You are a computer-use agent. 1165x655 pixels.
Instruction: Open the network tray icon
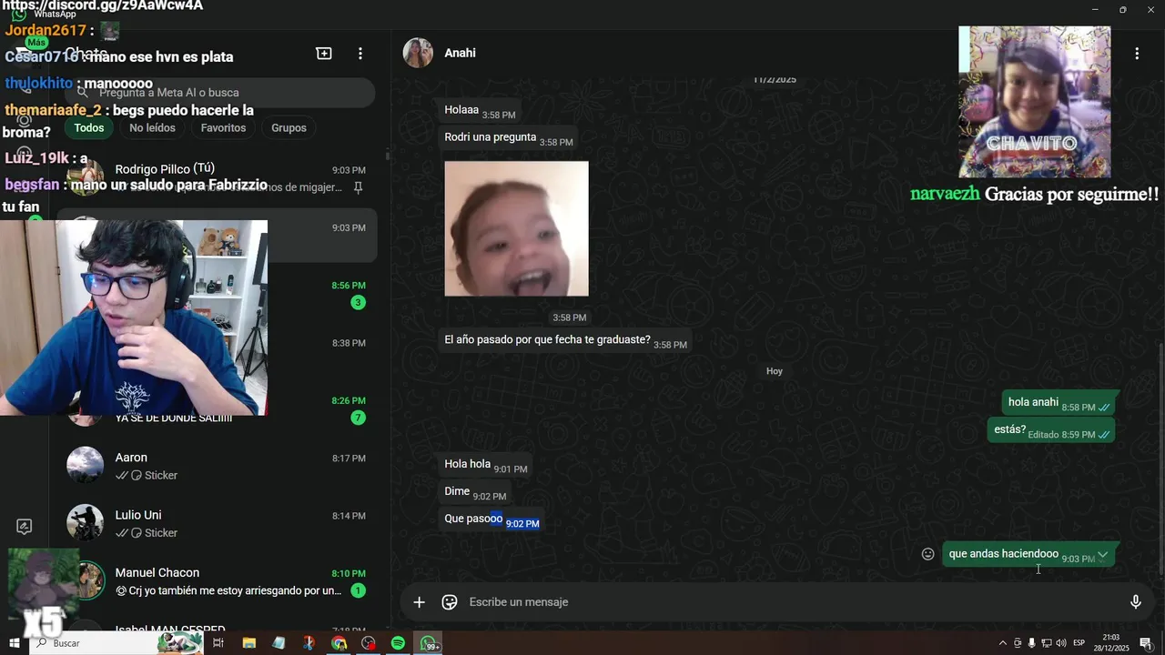(1046, 643)
